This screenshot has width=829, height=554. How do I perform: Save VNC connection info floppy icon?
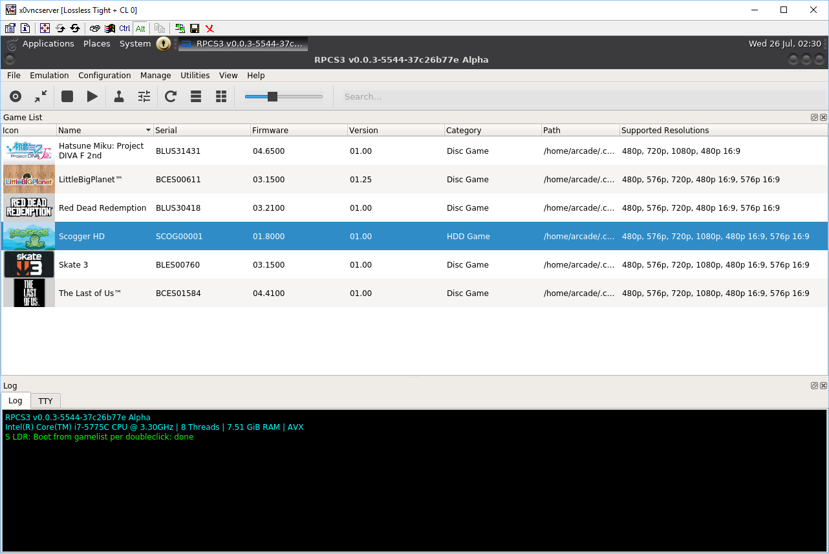click(195, 28)
